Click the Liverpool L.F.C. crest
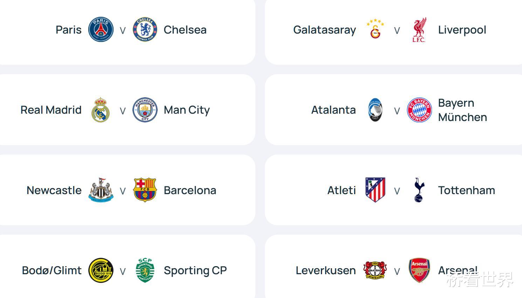This screenshot has height=298, width=522. [419, 29]
